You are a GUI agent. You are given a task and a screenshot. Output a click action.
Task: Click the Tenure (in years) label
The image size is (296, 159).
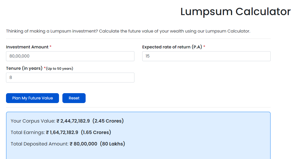tap(24, 68)
